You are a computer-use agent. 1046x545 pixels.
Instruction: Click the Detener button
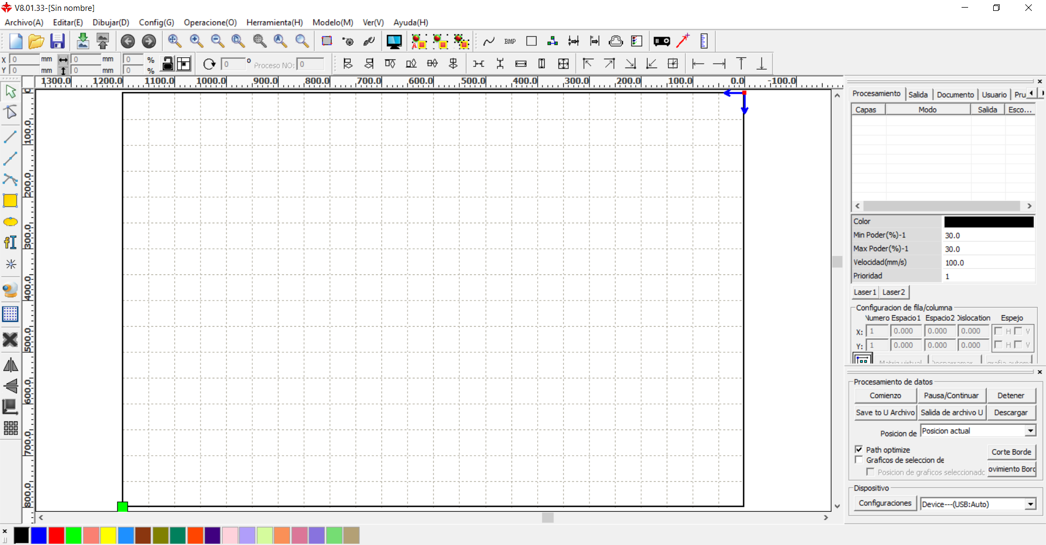(1011, 396)
